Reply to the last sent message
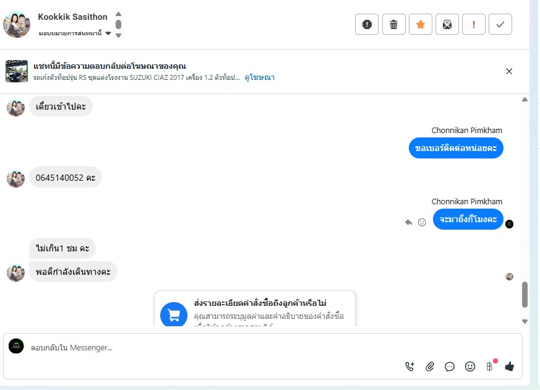The height and width of the screenshot is (390, 540). pyautogui.click(x=408, y=222)
